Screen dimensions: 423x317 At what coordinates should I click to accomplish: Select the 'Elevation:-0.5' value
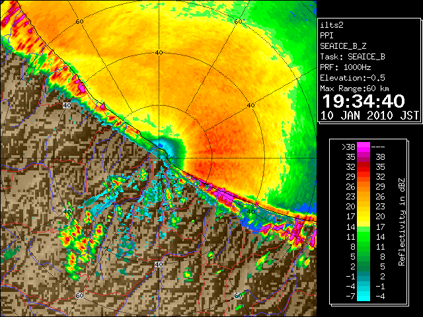352,78
